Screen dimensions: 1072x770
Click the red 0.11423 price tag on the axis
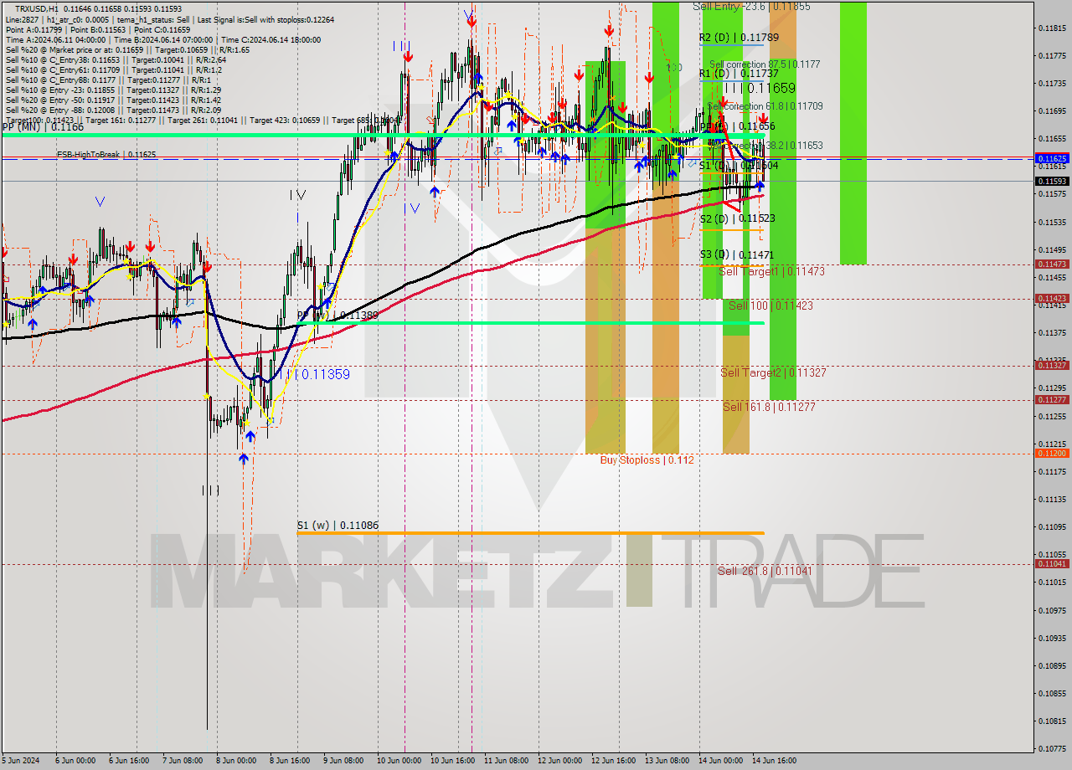(x=1052, y=298)
